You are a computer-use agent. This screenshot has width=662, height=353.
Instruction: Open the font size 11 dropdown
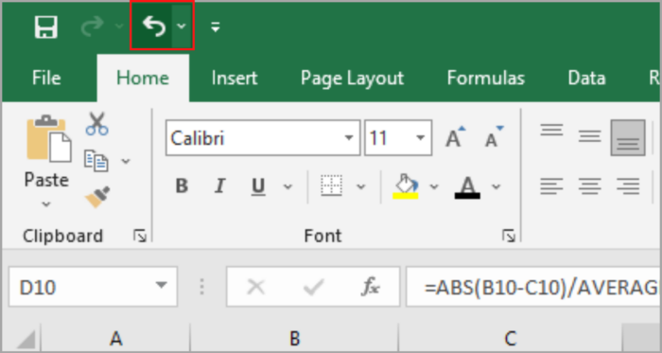coord(421,138)
